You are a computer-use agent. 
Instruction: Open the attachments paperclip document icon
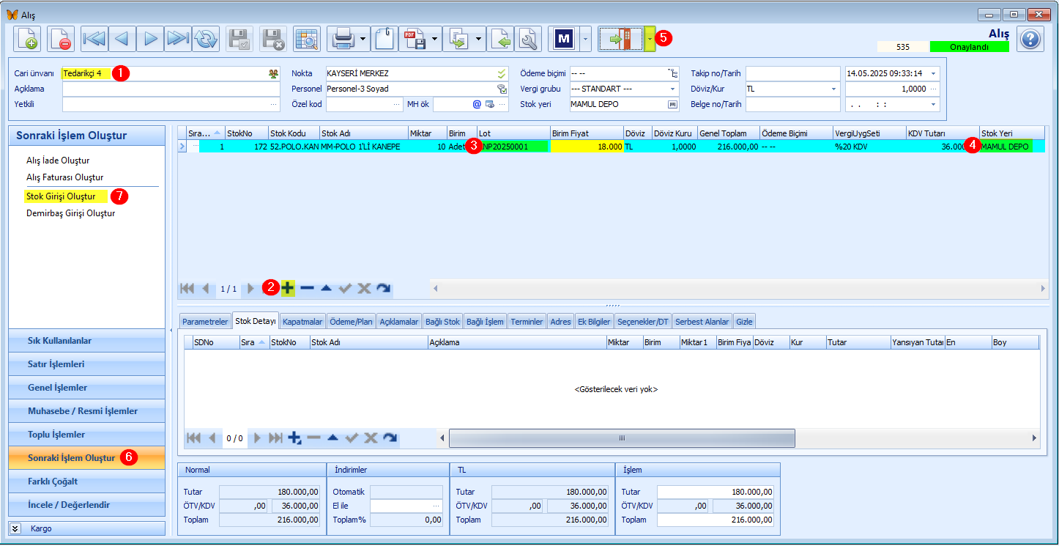384,38
